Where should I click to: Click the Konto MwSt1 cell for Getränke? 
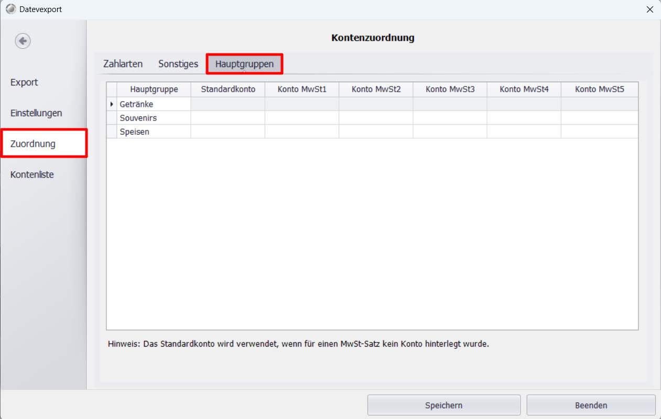302,104
